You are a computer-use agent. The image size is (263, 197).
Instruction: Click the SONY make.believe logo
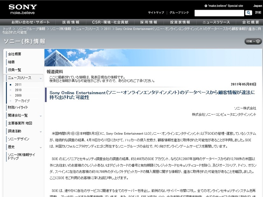(x=23, y=9)
